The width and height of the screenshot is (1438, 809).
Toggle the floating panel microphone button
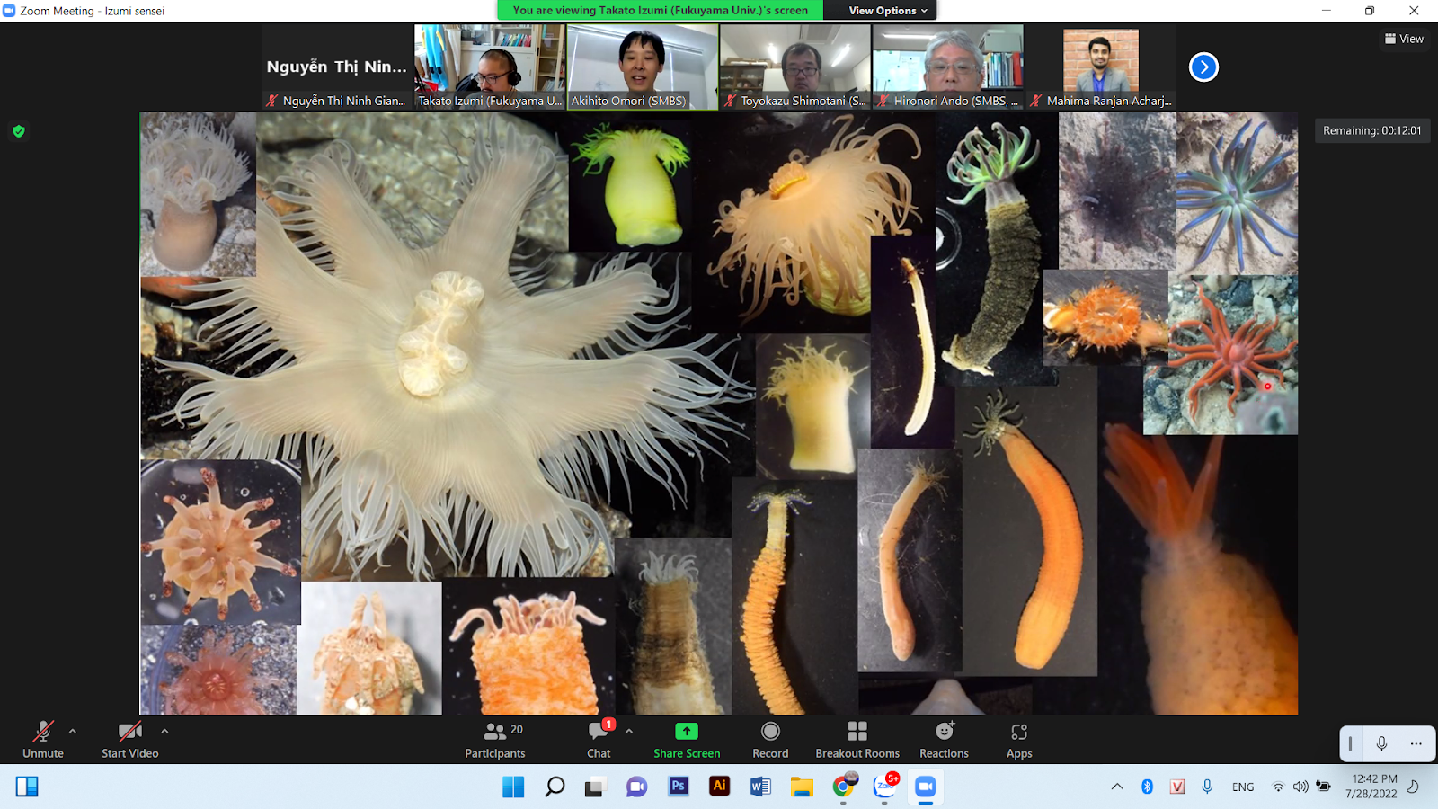[x=1381, y=743]
